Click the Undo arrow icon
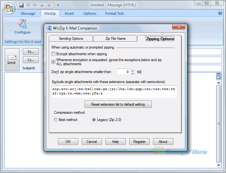Image resolution: width=226 pixels, height=173 pixels. click(28, 5)
